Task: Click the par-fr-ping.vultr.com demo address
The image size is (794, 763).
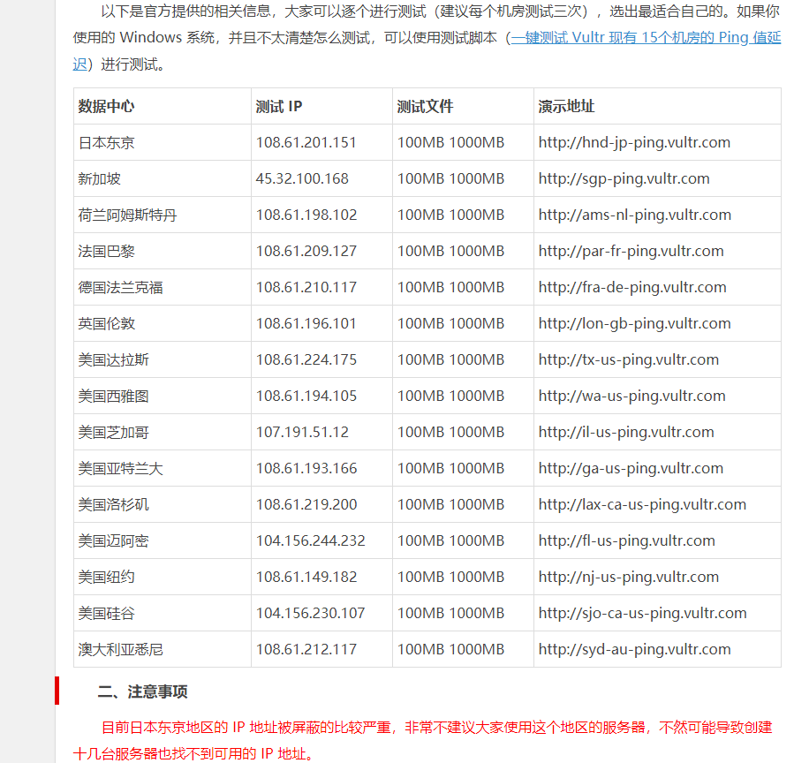Action: coord(631,251)
